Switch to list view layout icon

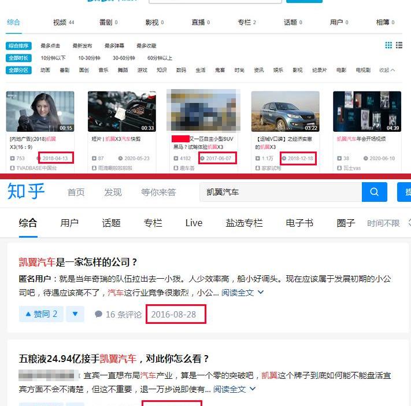pyautogui.click(x=399, y=46)
